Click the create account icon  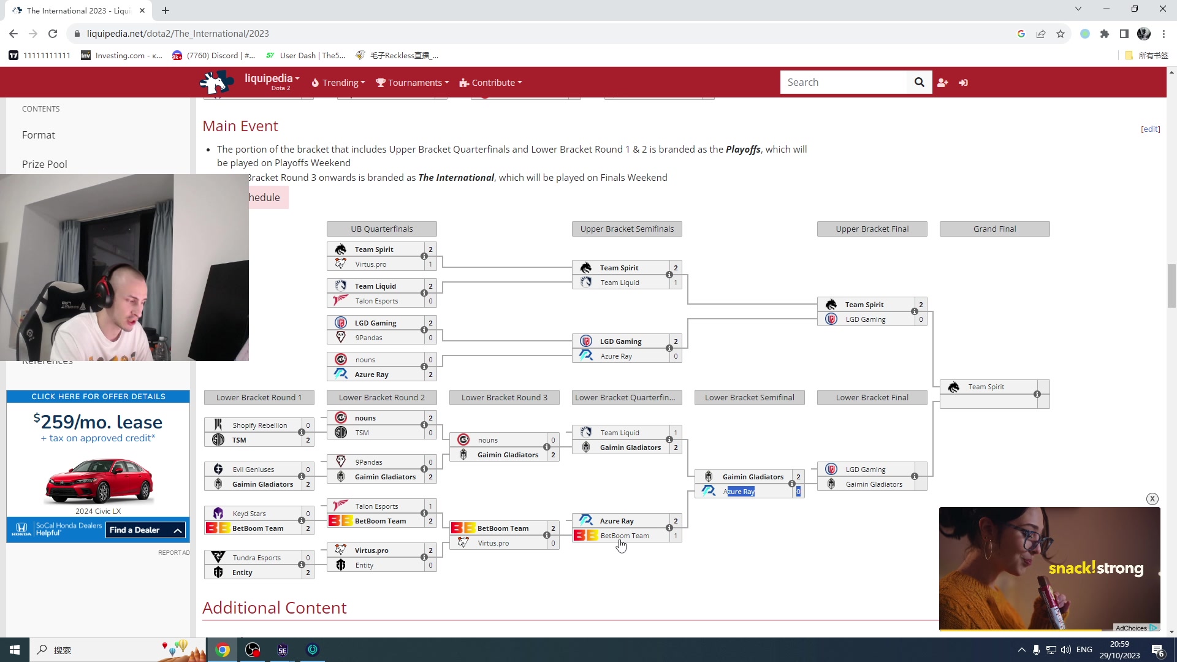tap(943, 83)
